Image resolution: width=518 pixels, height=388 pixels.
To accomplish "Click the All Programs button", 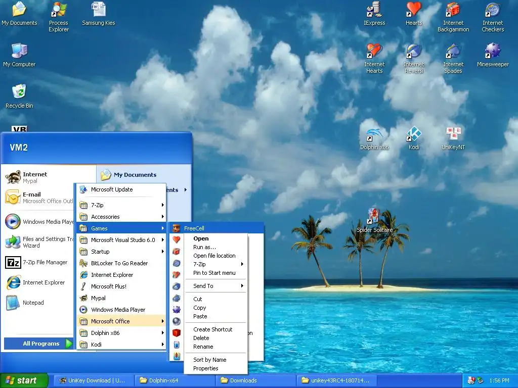I will coord(38,344).
